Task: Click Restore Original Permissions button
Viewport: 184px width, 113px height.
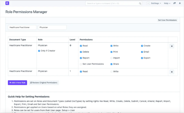Action: 44,83
